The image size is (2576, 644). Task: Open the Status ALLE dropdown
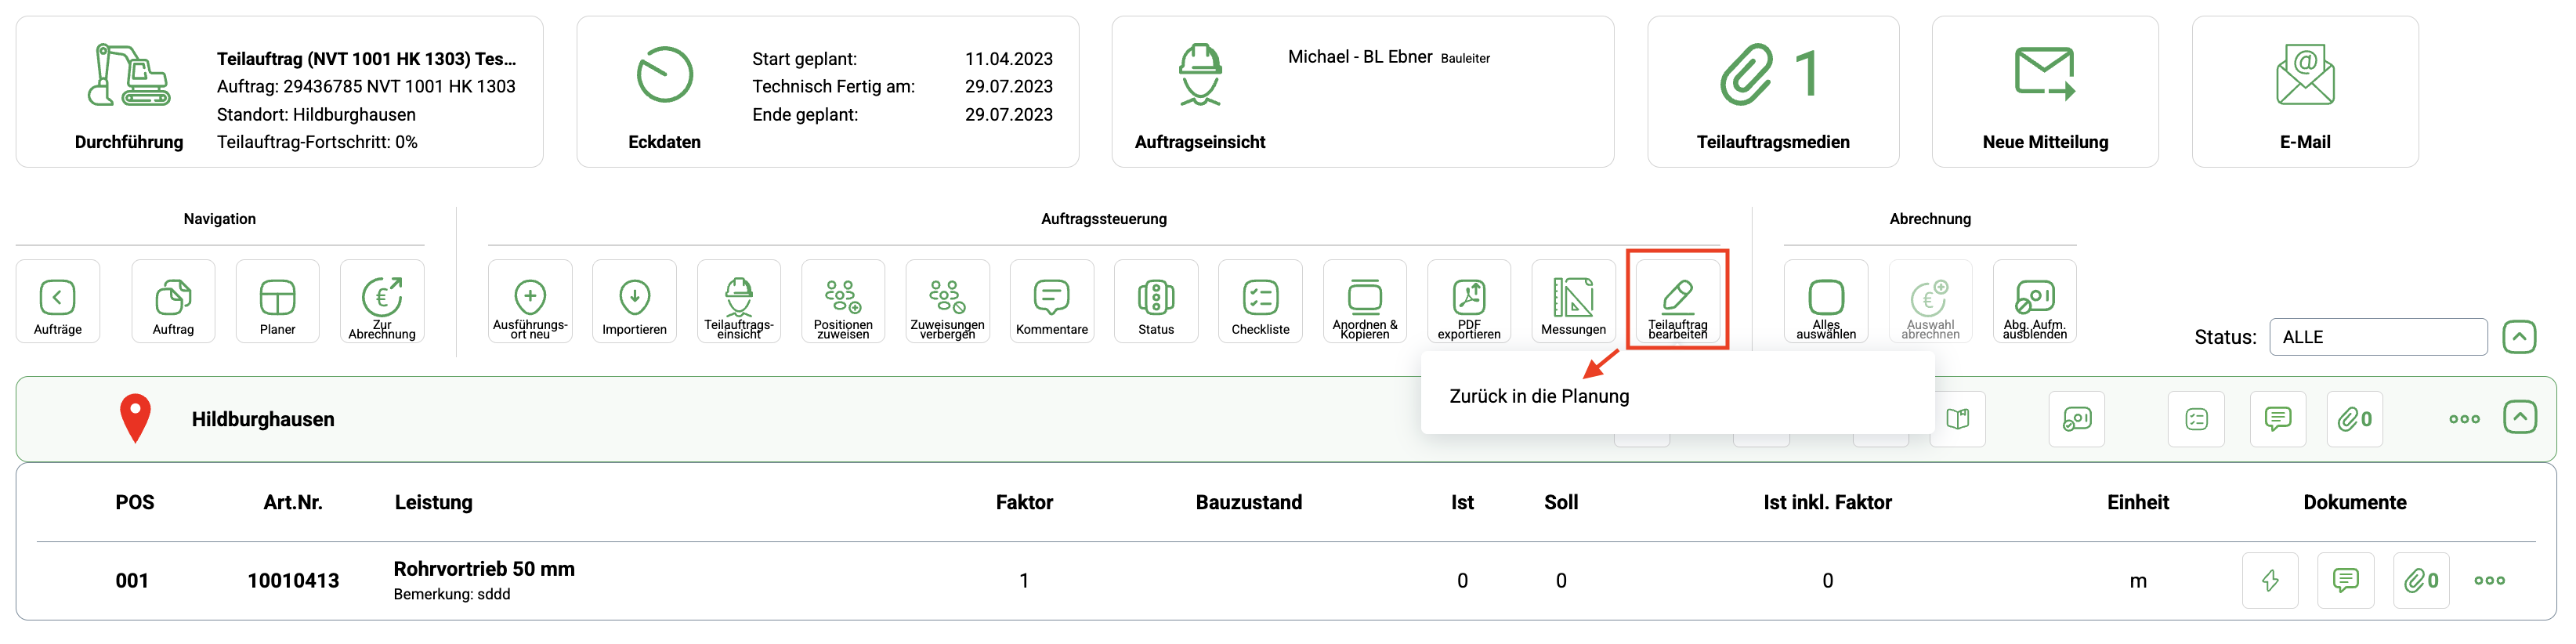pyautogui.click(x=2377, y=337)
